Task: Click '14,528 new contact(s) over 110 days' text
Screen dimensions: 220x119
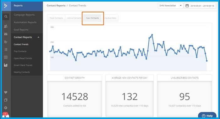Action: [129, 106]
